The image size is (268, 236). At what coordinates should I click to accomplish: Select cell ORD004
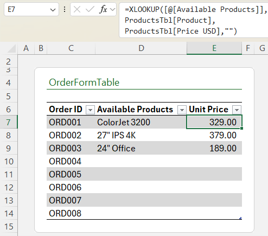pos(71,161)
